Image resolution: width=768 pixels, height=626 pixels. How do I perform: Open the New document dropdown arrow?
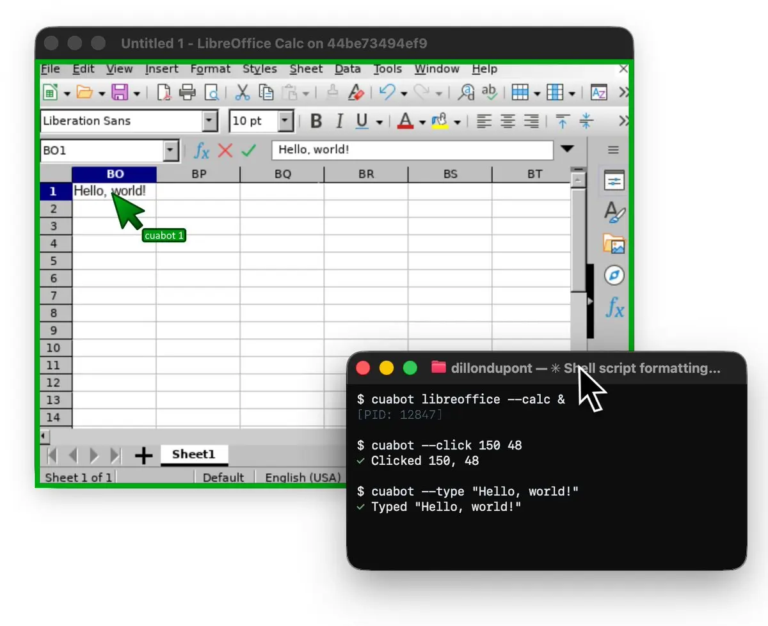pos(67,93)
